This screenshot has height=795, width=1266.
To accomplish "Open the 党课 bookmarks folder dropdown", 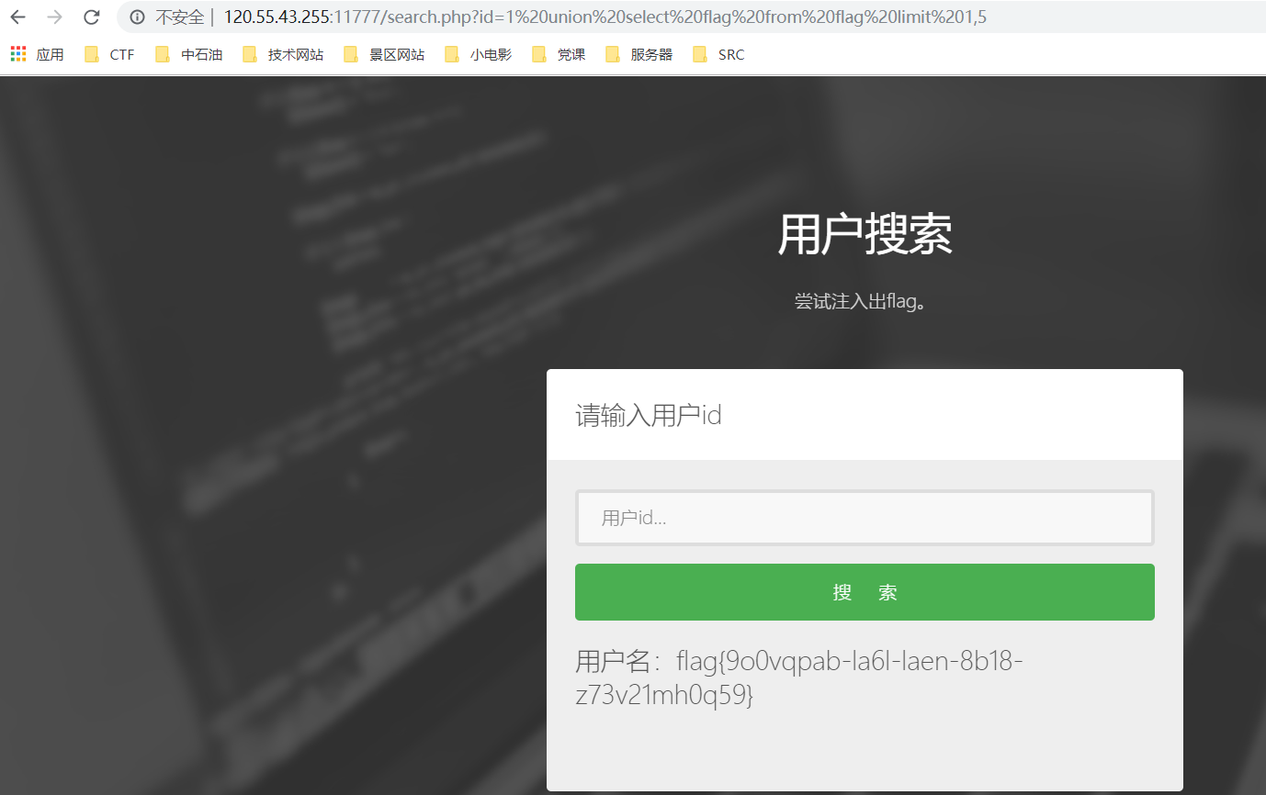I will tap(556, 54).
